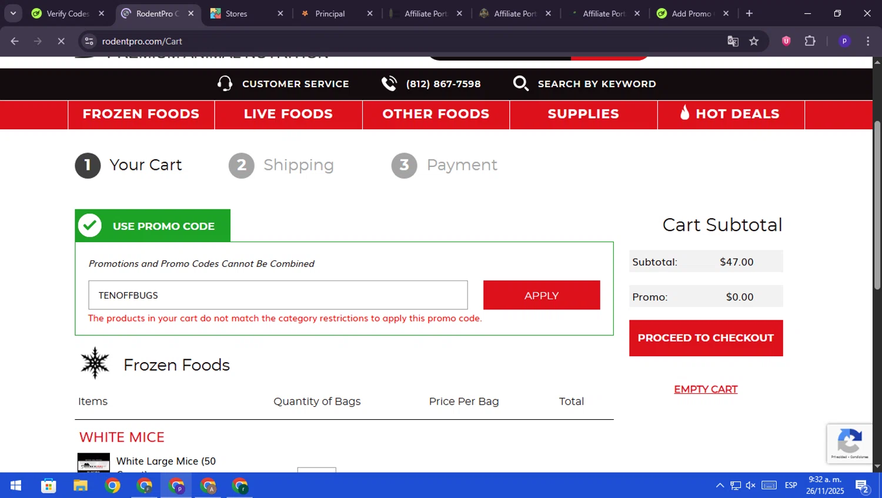The image size is (882, 498).
Task: Open the Windows Start menu
Action: point(16,486)
